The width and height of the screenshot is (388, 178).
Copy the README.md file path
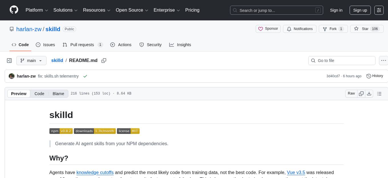coord(104,61)
